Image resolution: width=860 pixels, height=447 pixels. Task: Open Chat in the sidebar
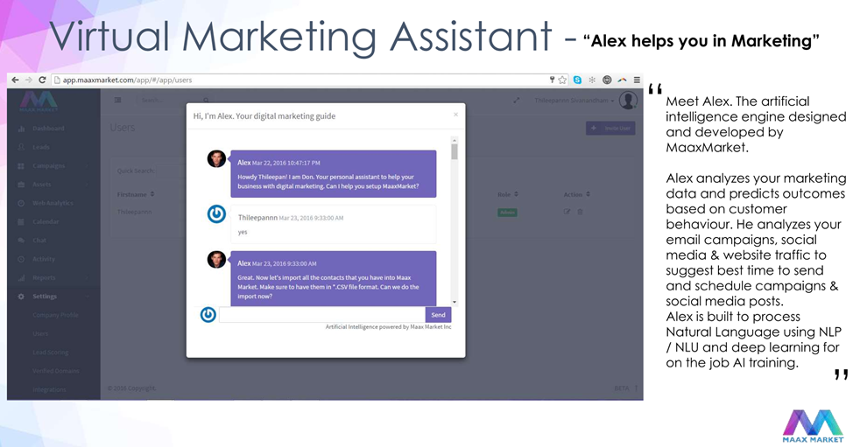(x=39, y=240)
